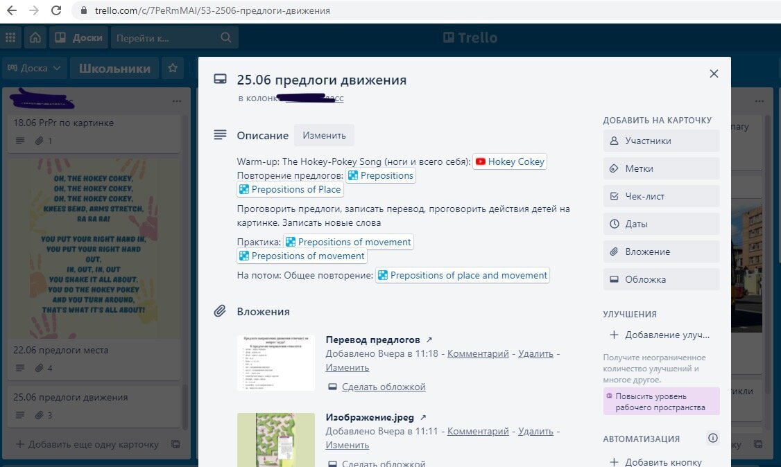Open the Prepositions of Place link
This screenshot has width=781, height=467.
point(291,189)
